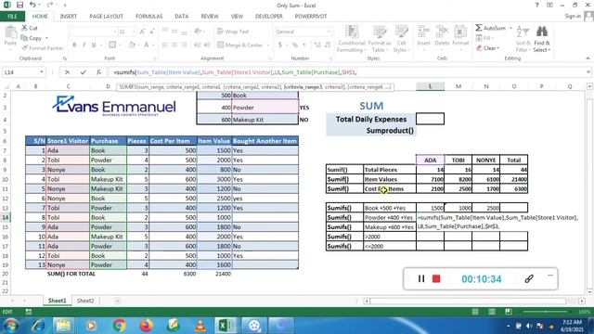Viewport: 594px width, 334px height.
Task: Pause the screen recording
Action: click(420, 278)
